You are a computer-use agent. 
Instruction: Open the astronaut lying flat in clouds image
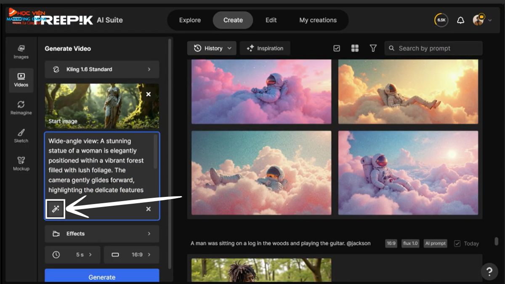[x=261, y=173]
